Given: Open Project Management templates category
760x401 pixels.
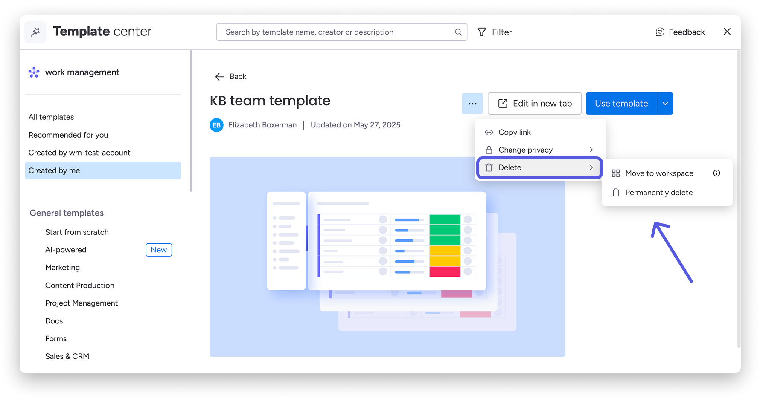Looking at the screenshot, I should coord(82,303).
